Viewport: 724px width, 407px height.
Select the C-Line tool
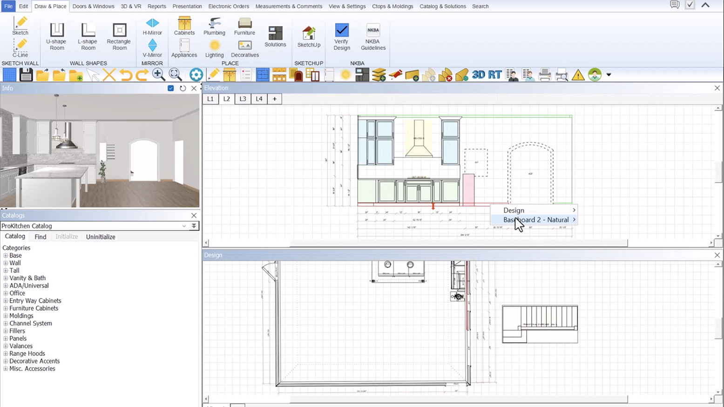(x=20, y=48)
